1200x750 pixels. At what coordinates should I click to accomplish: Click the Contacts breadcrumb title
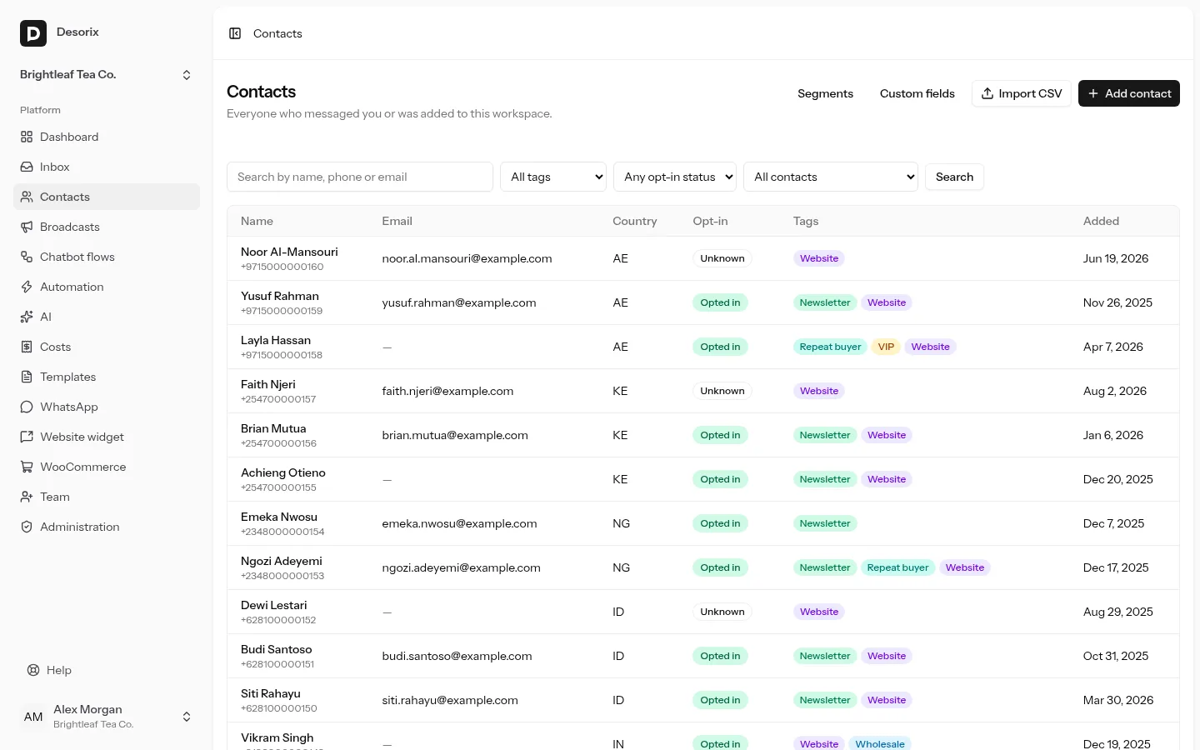pos(277,33)
